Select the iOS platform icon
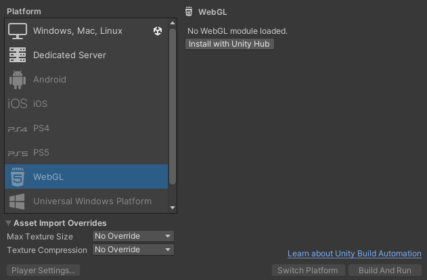Screen dimensions: 427x280 [x=18, y=103]
